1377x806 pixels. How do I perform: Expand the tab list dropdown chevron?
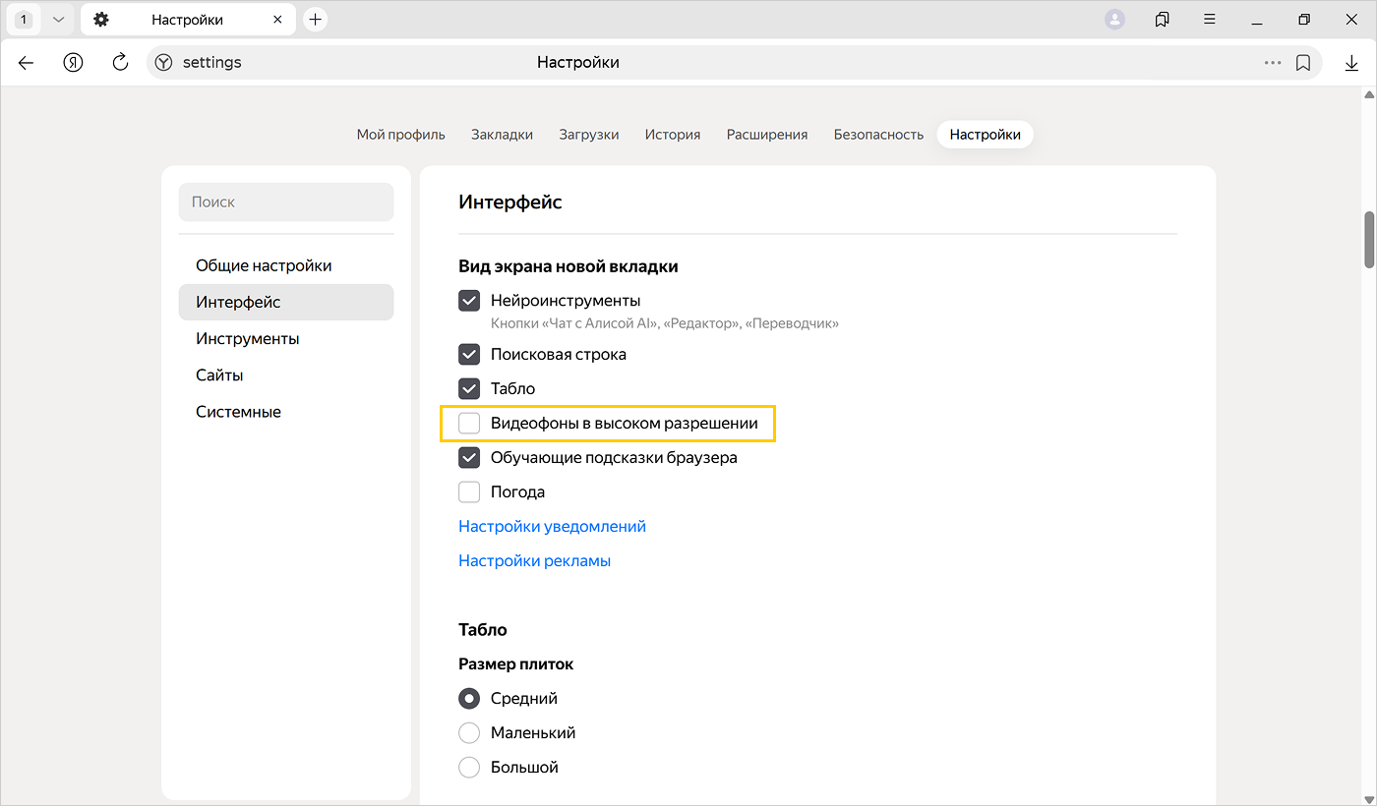[58, 20]
